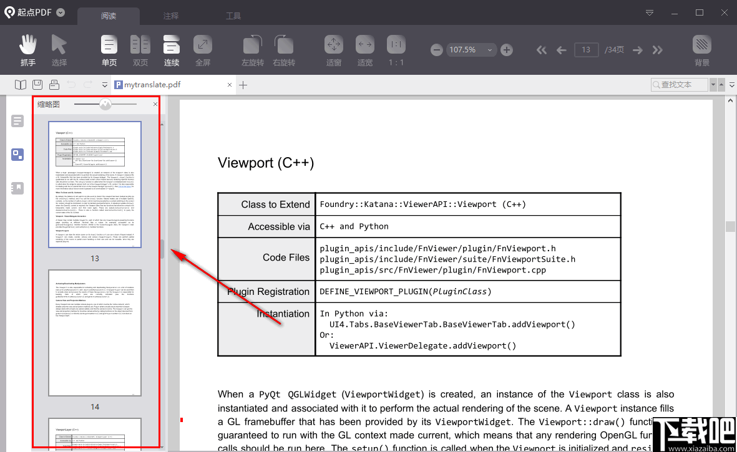
Task: Open the 阅读 tab
Action: click(x=109, y=16)
